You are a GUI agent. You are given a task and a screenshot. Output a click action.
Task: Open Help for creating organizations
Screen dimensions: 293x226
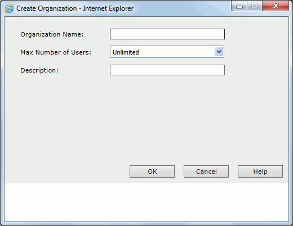point(260,171)
